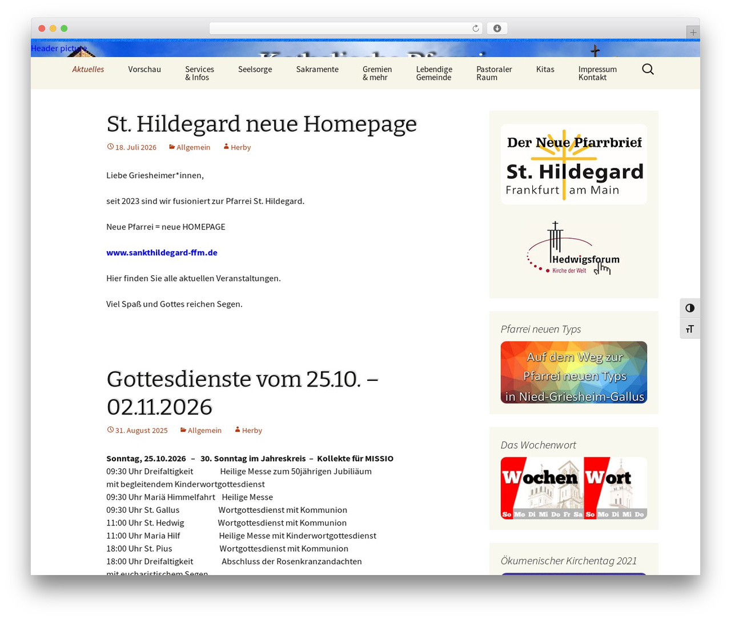Select '18:00 Uhr St. Pius' service row

point(227,549)
